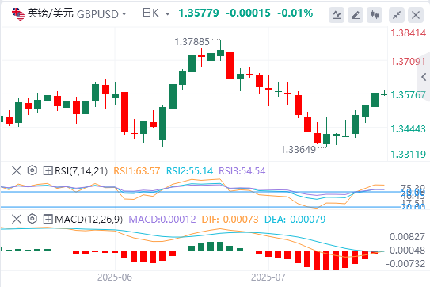Click the DEA:-0.00079 value
The height and width of the screenshot is (287, 430).
(x=295, y=220)
